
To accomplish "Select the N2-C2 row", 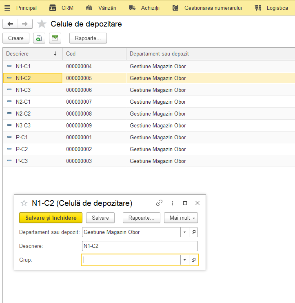I will pos(149,114).
